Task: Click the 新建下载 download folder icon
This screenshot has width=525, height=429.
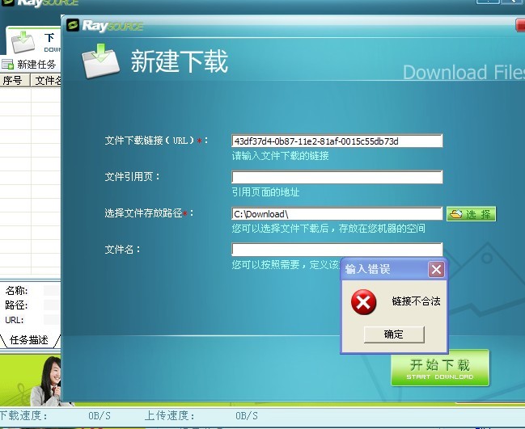Action: [x=101, y=61]
